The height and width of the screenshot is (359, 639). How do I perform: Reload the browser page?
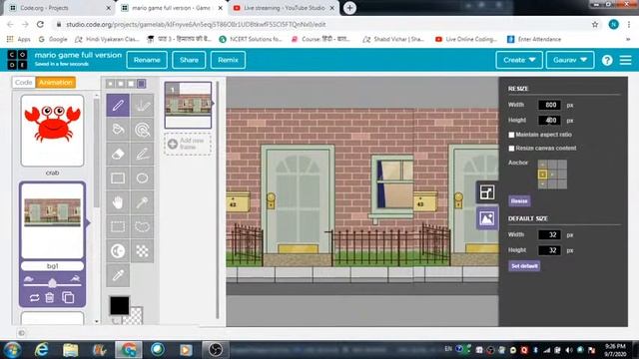40,24
